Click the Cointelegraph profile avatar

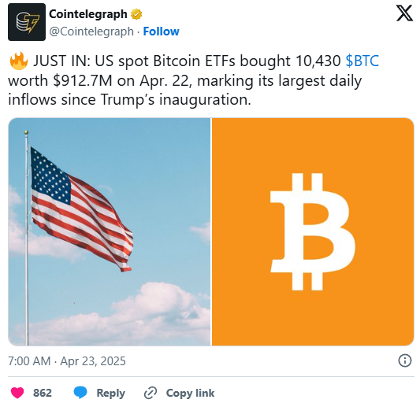click(x=27, y=22)
